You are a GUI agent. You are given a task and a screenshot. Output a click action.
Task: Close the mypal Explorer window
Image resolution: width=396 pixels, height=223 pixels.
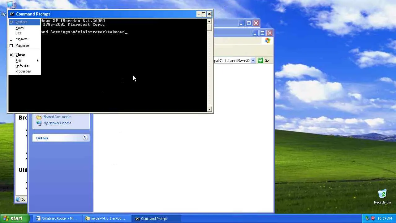pyautogui.click(x=270, y=33)
